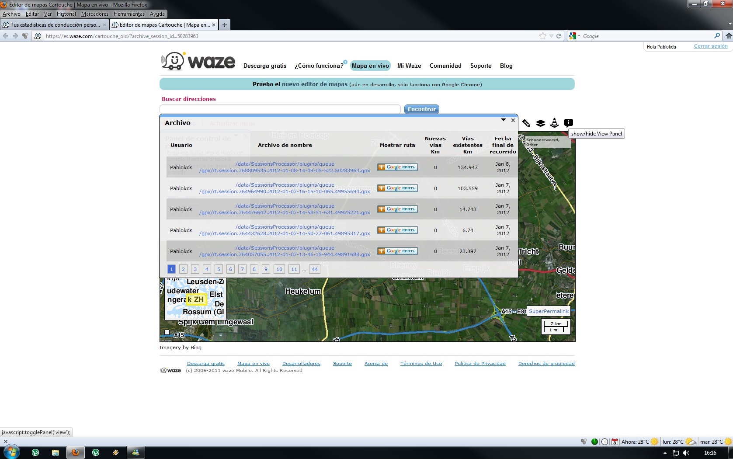Image resolution: width=733 pixels, height=459 pixels.
Task: Open the volume speaker tray icon
Action: (686, 453)
